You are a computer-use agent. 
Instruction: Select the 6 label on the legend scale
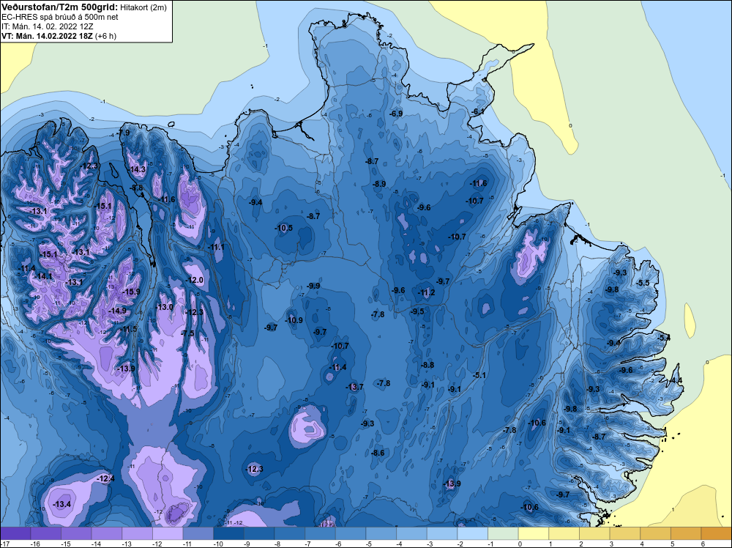point(703,544)
